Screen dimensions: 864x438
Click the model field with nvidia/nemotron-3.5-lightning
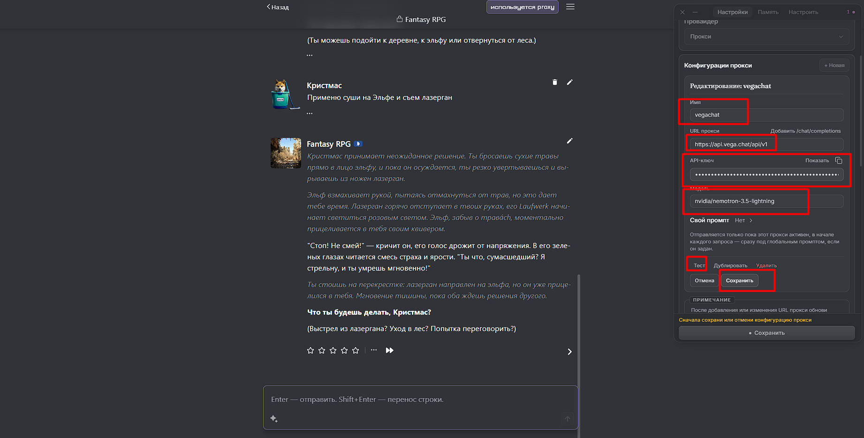766,201
